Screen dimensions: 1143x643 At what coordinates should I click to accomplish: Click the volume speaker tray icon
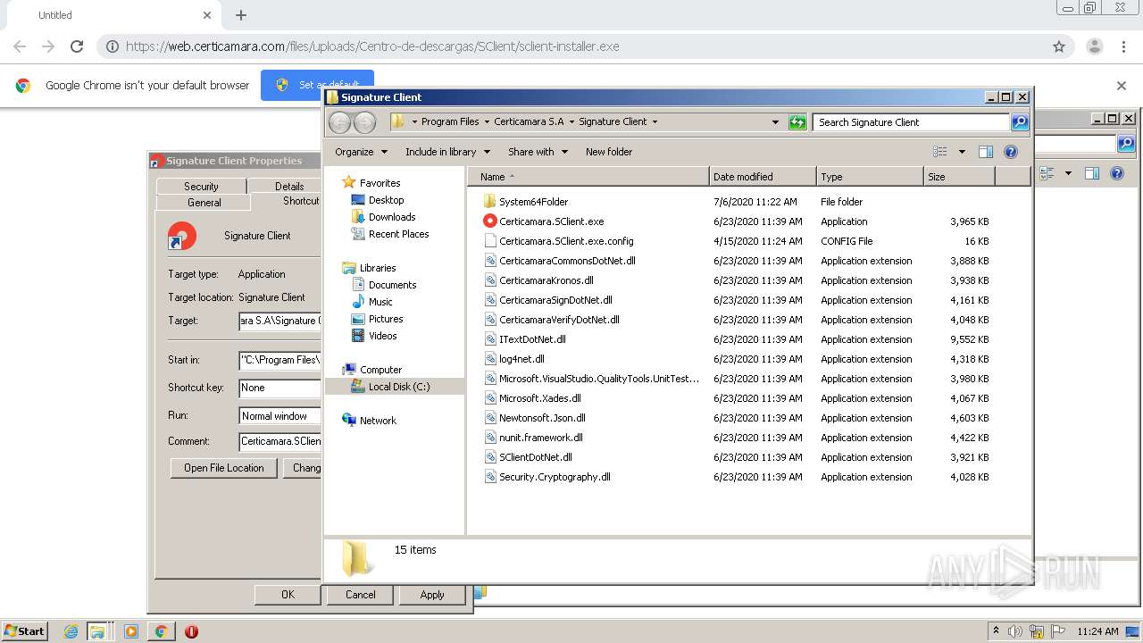coord(1015,631)
